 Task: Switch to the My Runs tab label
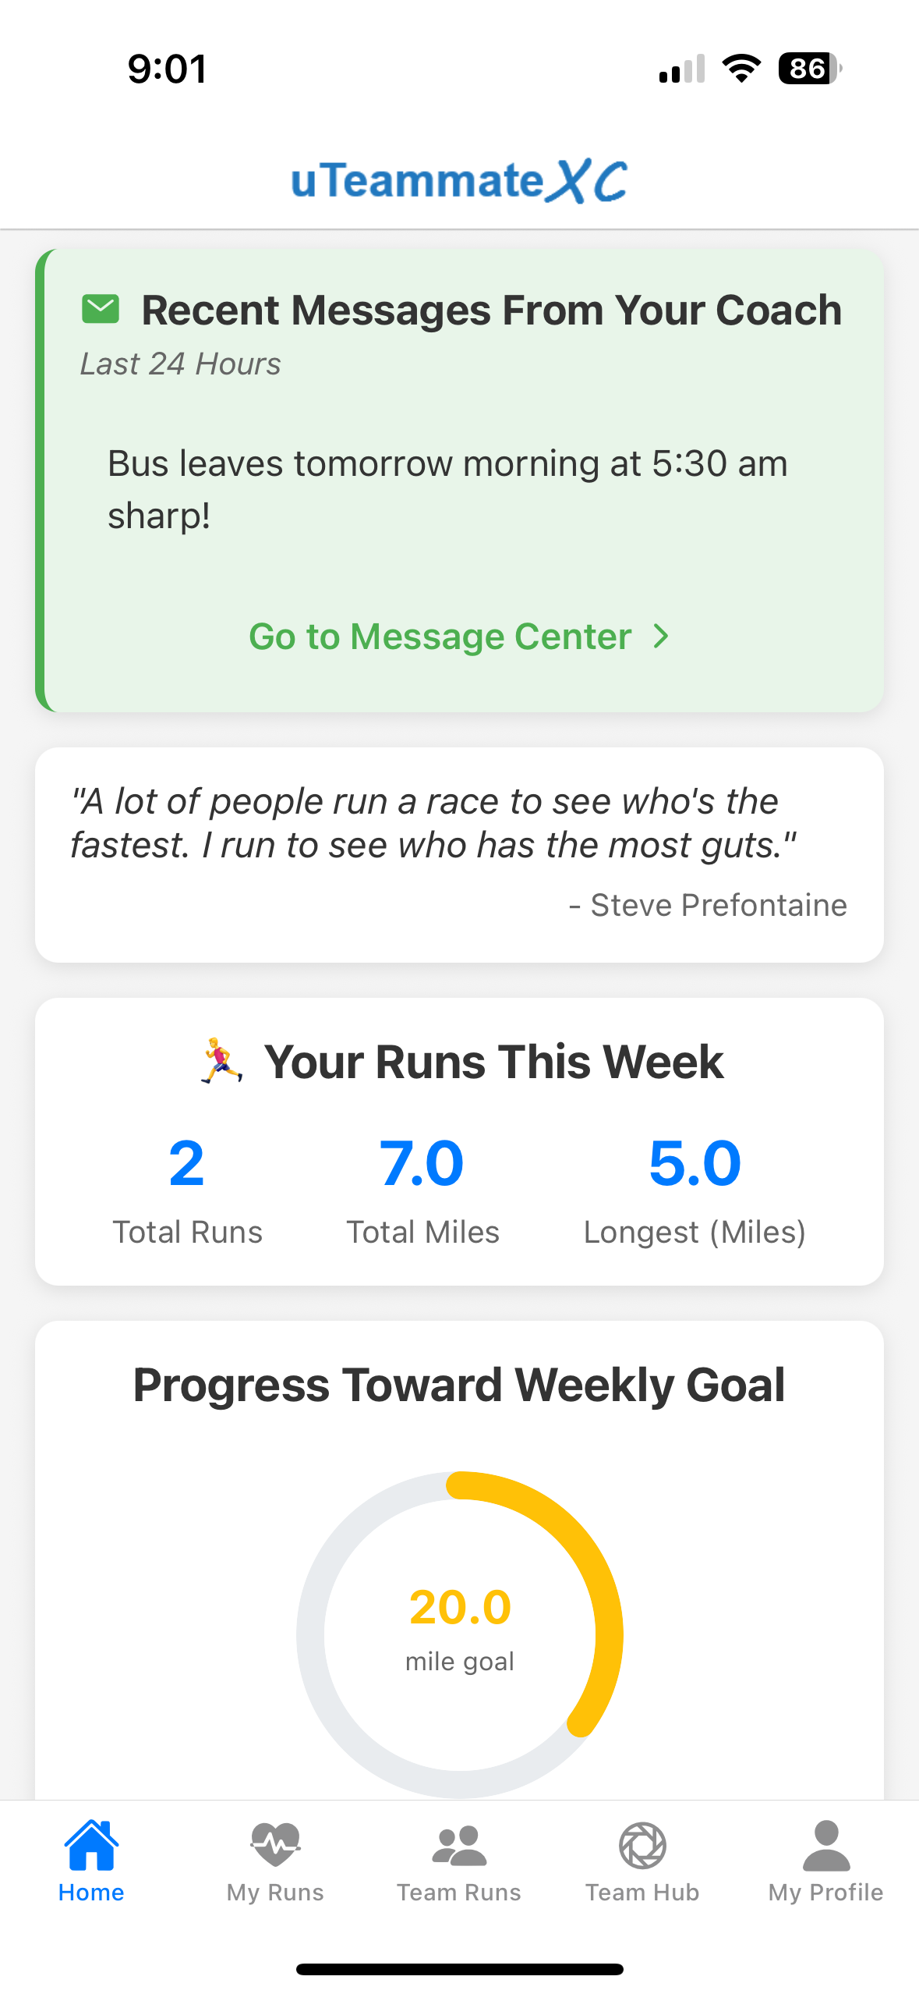(x=275, y=1893)
